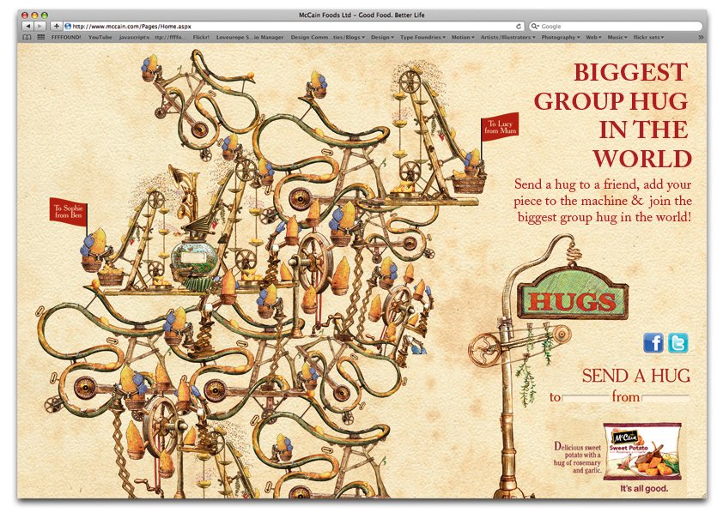
Task: Click the Google search magnifier icon
Action: 535,27
